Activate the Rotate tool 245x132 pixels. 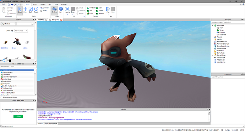(36, 10)
